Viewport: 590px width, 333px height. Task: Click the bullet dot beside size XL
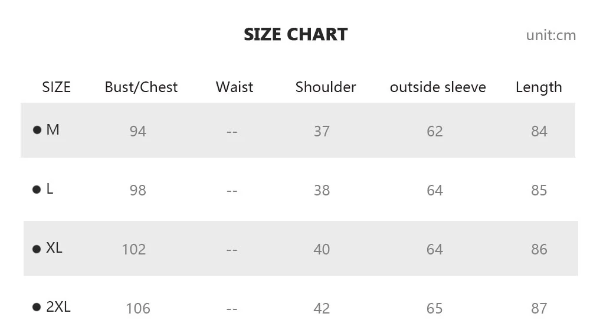[x=37, y=249]
